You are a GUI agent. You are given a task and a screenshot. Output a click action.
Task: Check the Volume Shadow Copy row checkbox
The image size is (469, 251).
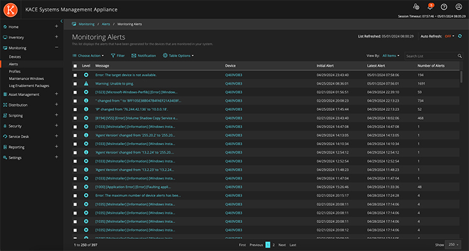(75, 118)
